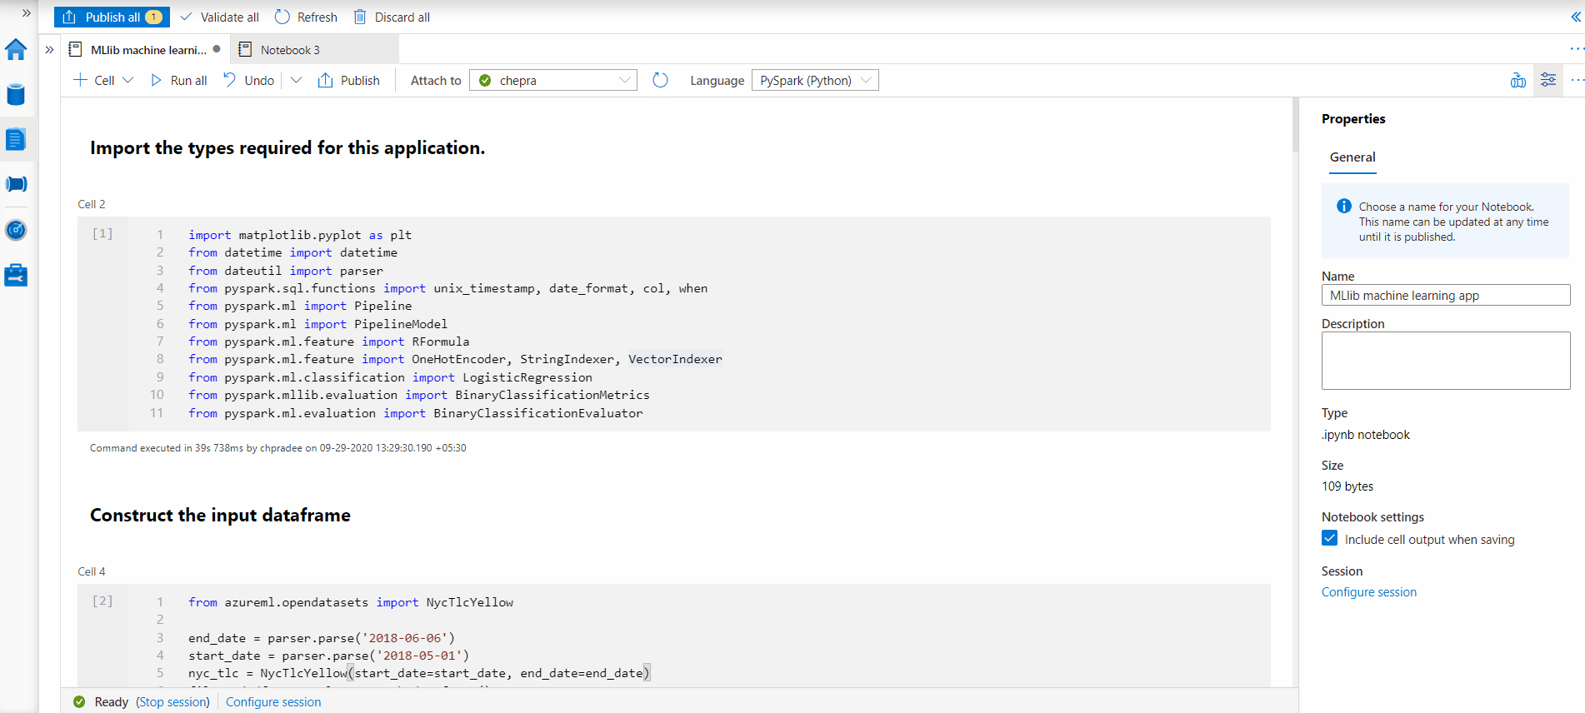Open Attach to chepra pool dropdown
1585x713 pixels.
(553, 81)
